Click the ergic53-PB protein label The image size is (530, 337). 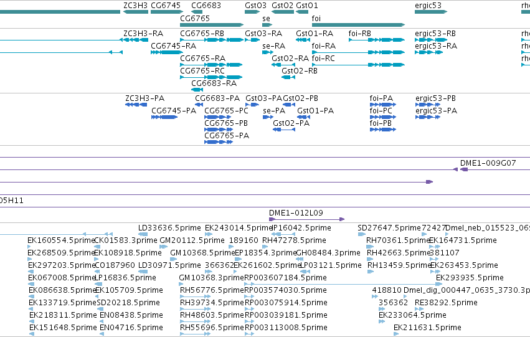(436, 98)
